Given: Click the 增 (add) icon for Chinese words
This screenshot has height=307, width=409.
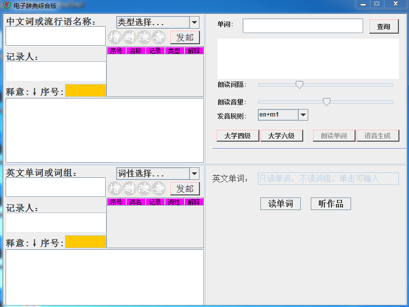Looking at the screenshot, I should tap(114, 37).
